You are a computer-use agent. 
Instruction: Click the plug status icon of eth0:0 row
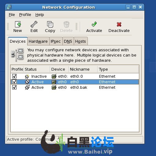pos(27,76)
